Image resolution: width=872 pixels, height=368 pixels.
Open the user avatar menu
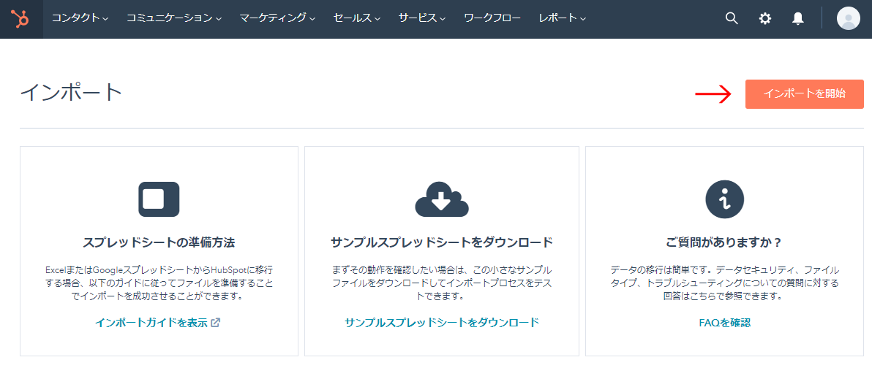[x=848, y=18]
